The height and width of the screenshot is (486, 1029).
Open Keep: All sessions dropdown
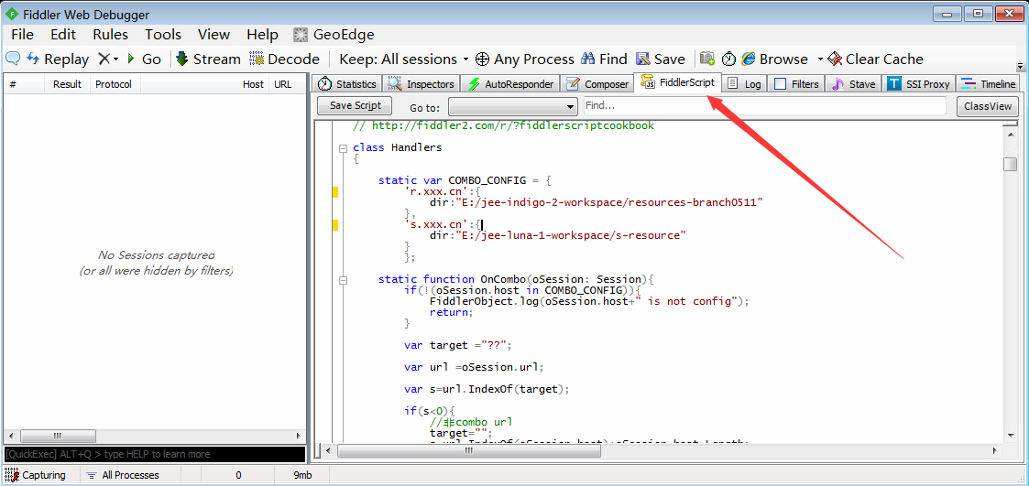(x=403, y=59)
